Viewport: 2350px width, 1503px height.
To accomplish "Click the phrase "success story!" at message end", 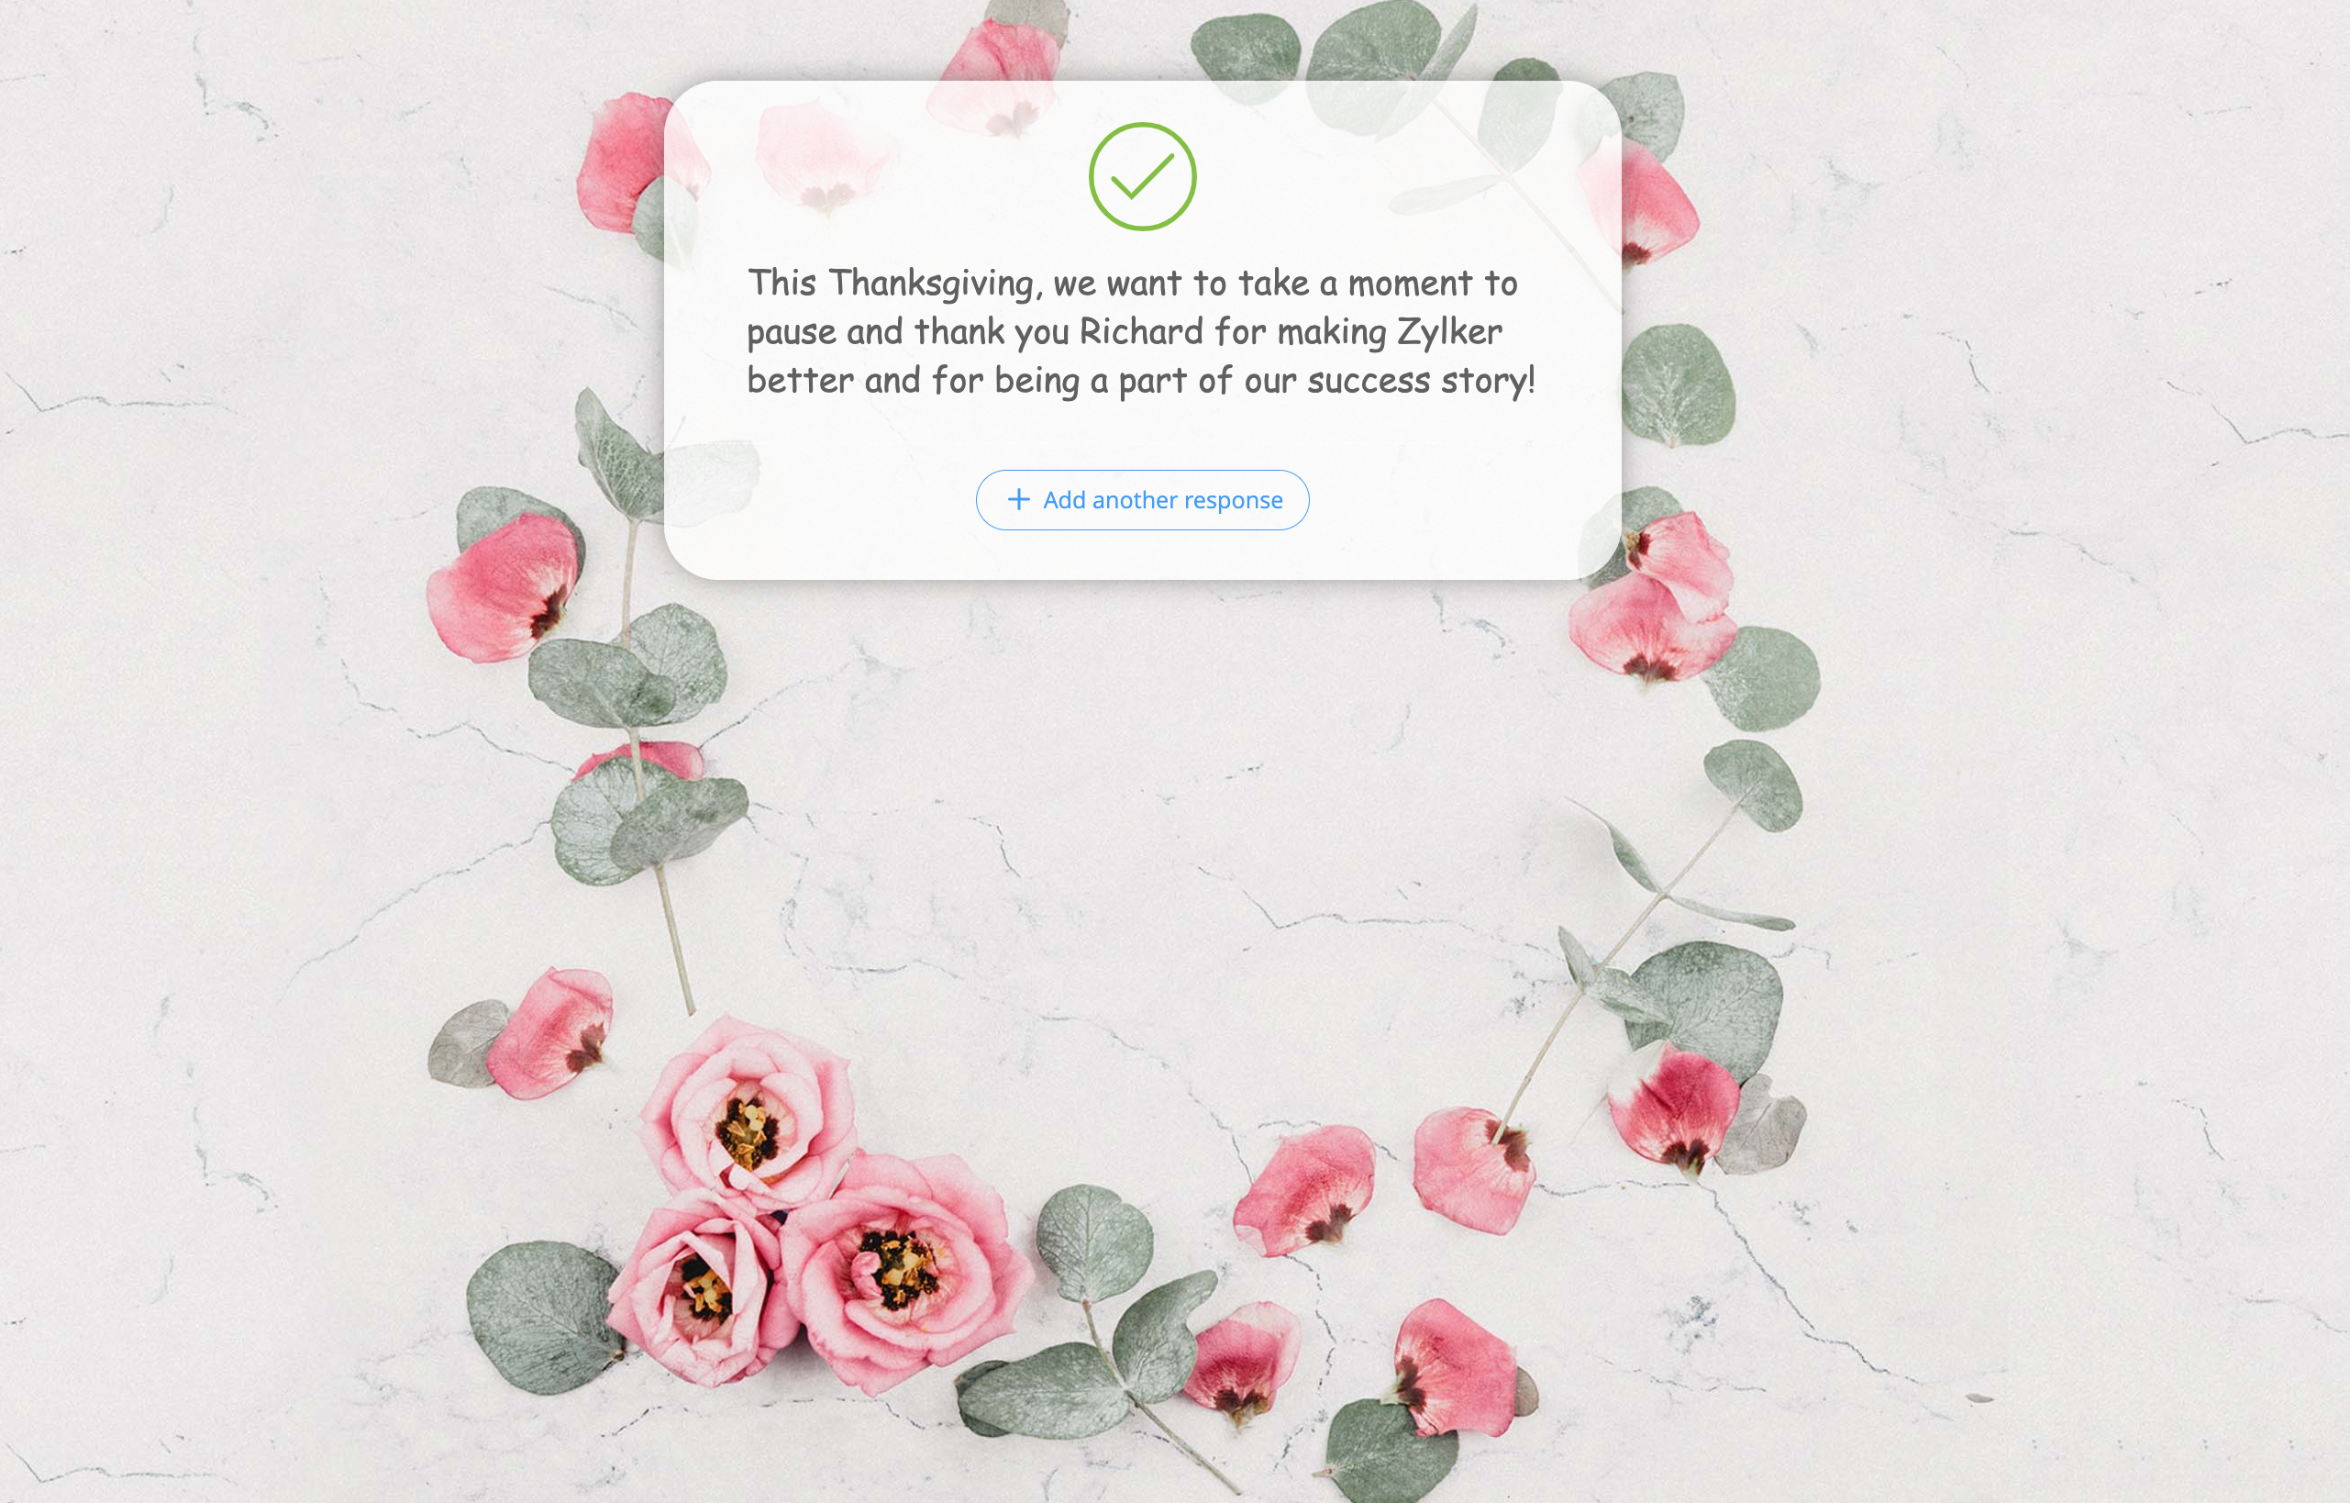I will (1421, 381).
